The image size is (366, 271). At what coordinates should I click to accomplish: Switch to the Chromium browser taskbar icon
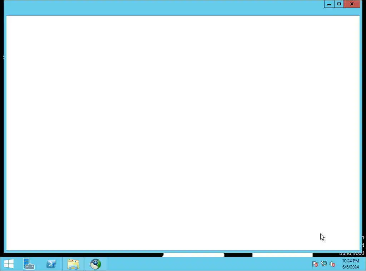pos(95,264)
